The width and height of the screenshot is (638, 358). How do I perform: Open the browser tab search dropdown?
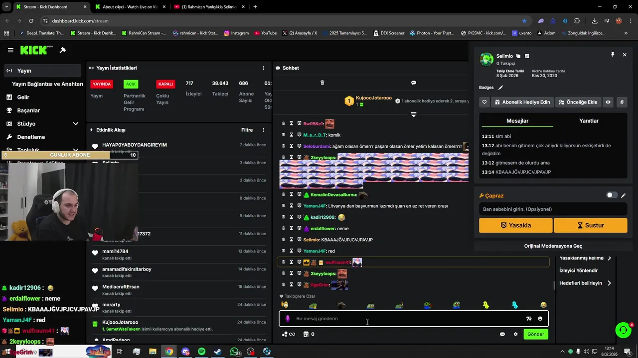[x=6, y=7]
